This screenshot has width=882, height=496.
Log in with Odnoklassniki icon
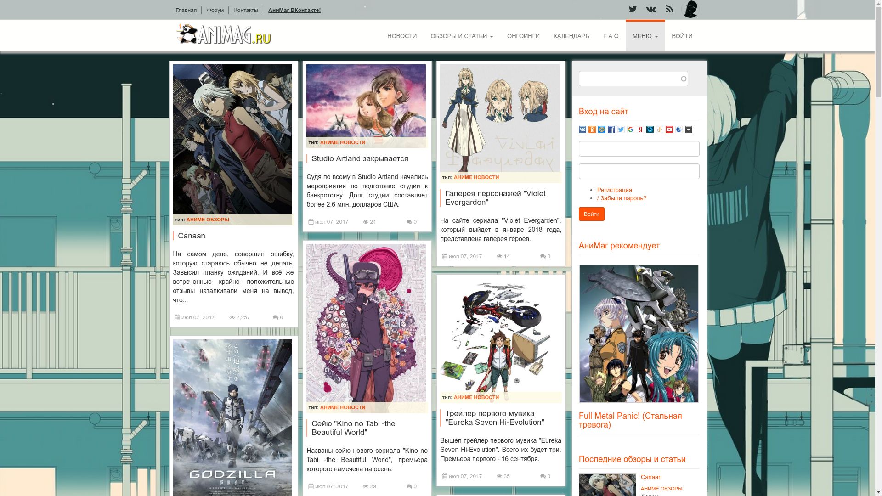coord(592,130)
